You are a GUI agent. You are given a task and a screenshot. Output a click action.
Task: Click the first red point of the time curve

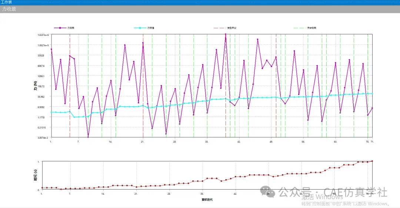[x=42, y=188]
